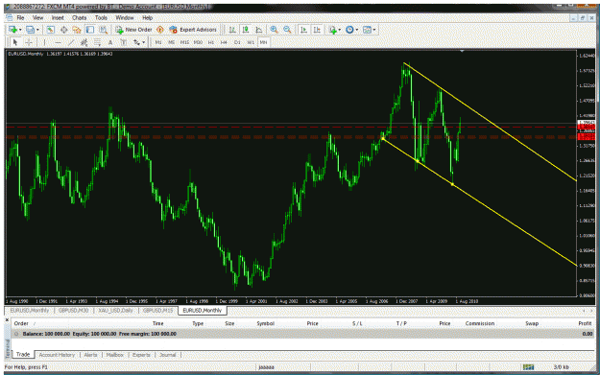The width and height of the screenshot is (600, 375).
Task: Zoom out of the chart
Action: coord(287,30)
